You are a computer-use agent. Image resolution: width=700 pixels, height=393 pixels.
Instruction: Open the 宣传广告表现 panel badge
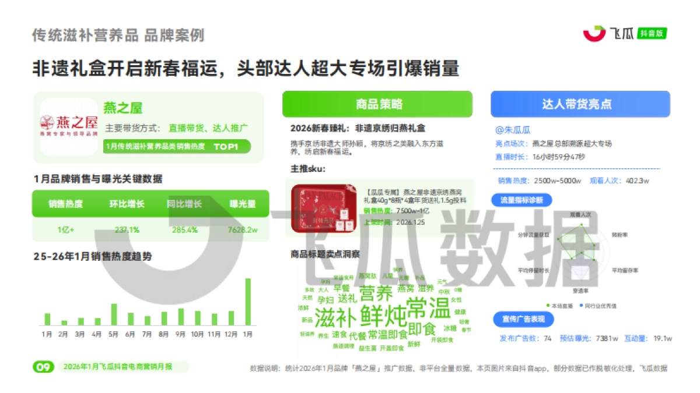pyautogui.click(x=524, y=319)
